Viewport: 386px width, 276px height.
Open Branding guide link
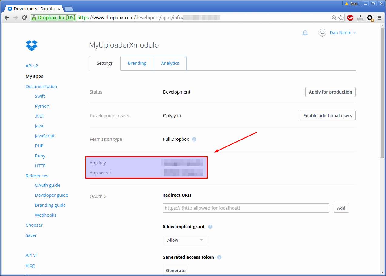pos(50,205)
